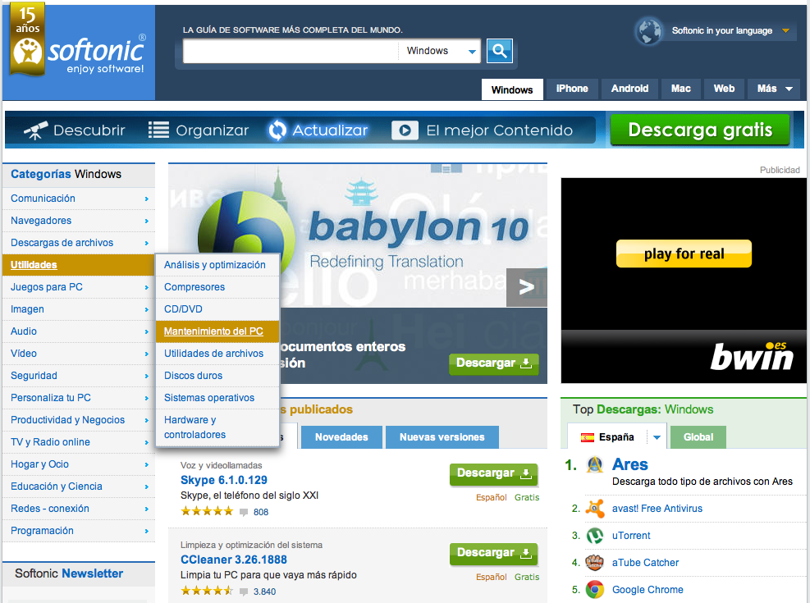Image resolution: width=810 pixels, height=603 pixels.
Task: Select Mantenimiento del PC submenu item
Action: 217,331
